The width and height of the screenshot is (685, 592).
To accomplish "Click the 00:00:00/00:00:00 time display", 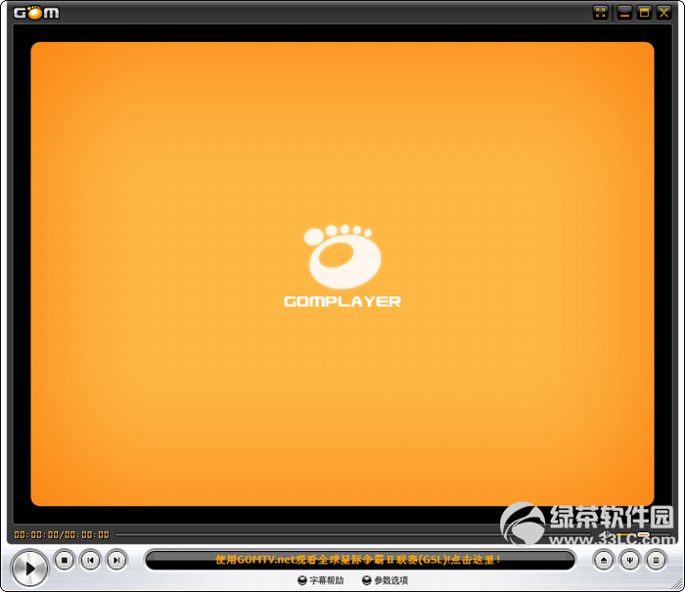I will [x=62, y=535].
